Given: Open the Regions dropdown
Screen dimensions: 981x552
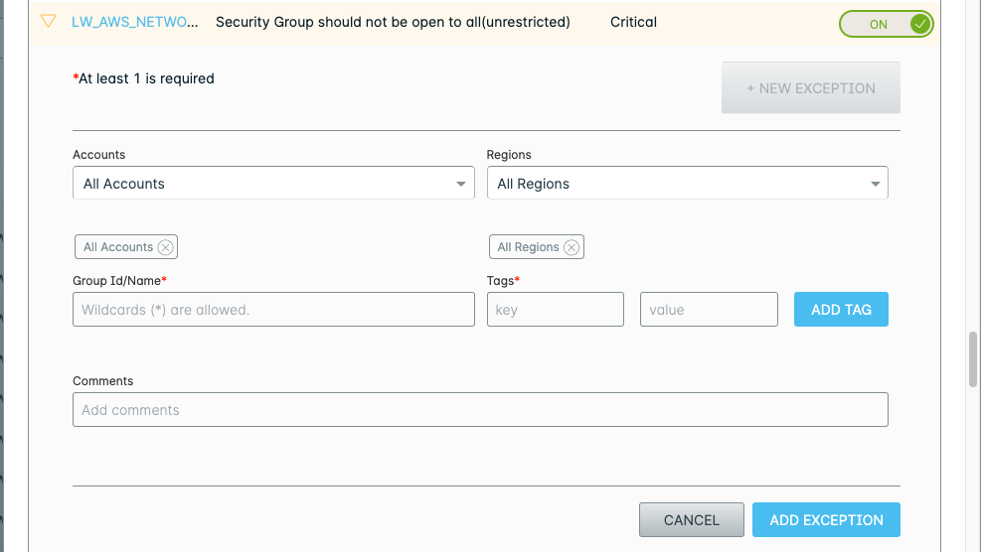Looking at the screenshot, I should pyautogui.click(x=687, y=184).
